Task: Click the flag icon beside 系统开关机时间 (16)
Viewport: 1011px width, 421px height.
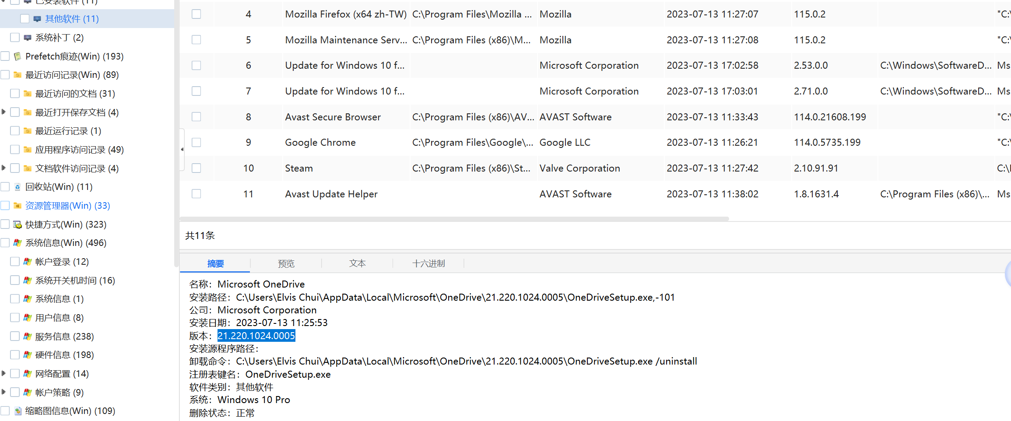Action: (x=28, y=281)
